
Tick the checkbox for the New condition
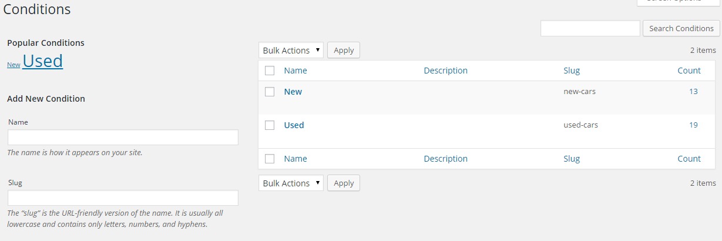pos(270,92)
